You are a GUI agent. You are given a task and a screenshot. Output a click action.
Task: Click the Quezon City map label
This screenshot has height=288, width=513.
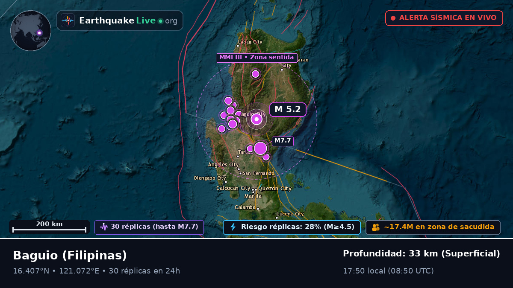coord(275,189)
